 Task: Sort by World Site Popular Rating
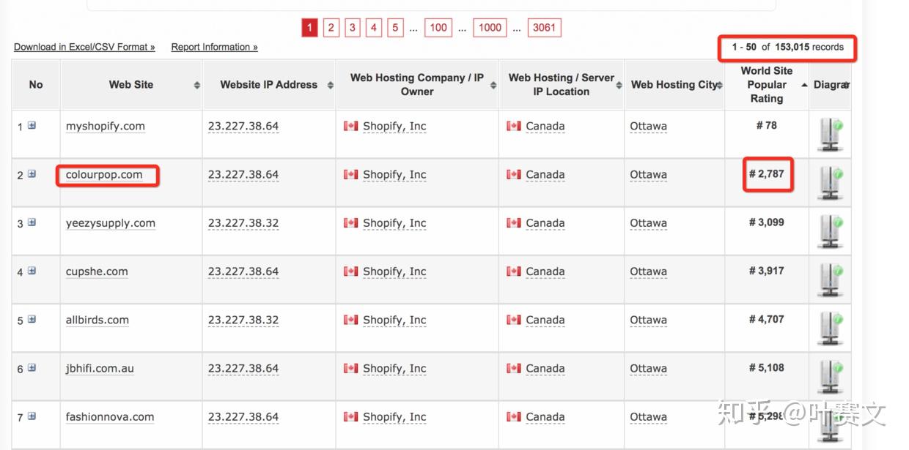coord(804,86)
